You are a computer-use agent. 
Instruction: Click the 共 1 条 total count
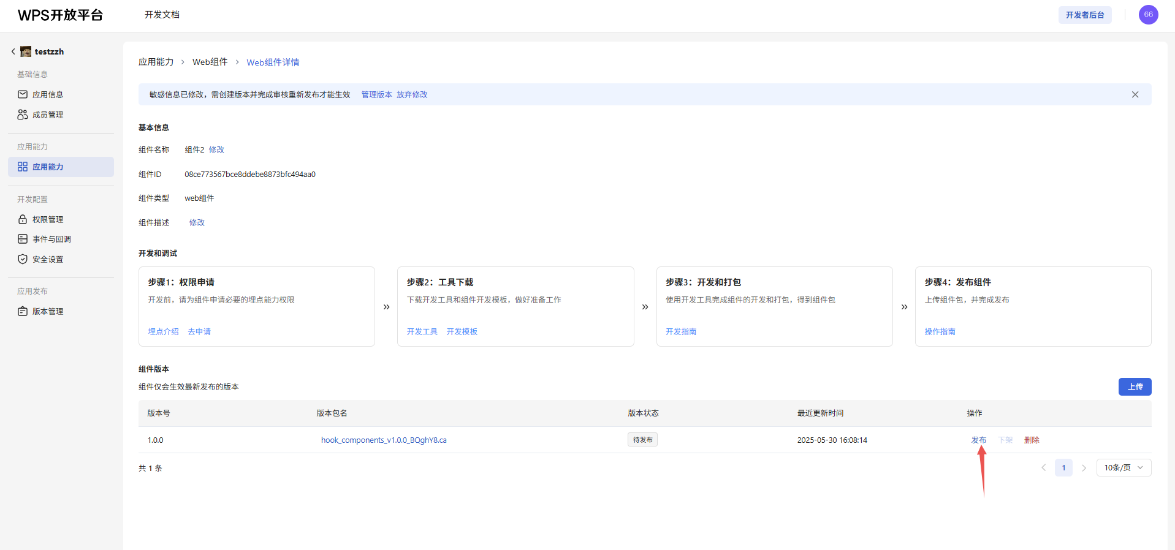(150, 468)
